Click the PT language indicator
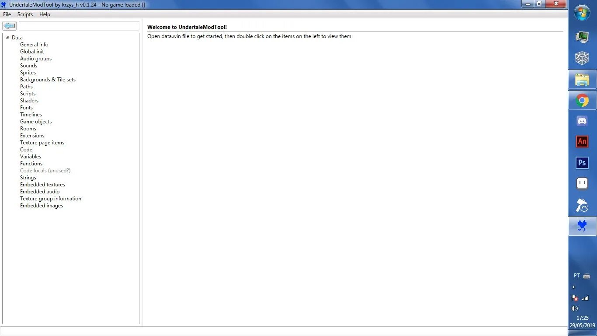Screen dimensions: 597x336 pos(577,276)
